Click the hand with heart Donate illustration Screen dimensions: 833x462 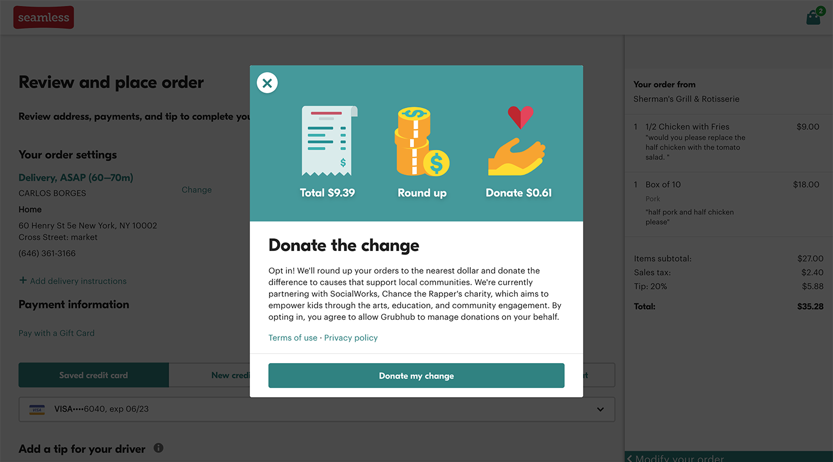518,141
